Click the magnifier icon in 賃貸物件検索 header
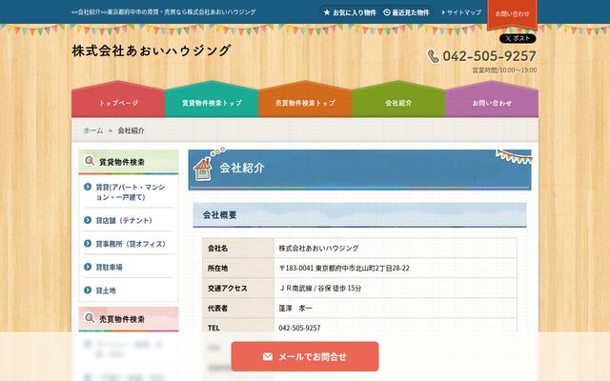The height and width of the screenshot is (381, 610). [90, 161]
